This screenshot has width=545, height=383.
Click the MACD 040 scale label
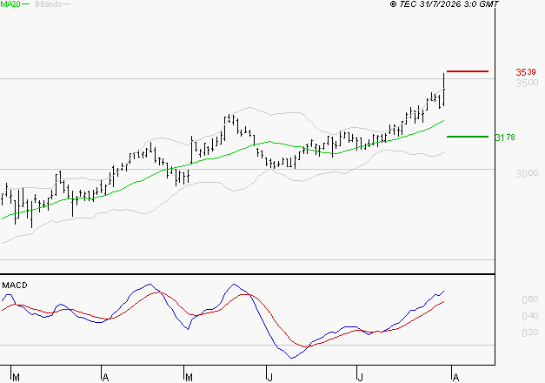530,316
